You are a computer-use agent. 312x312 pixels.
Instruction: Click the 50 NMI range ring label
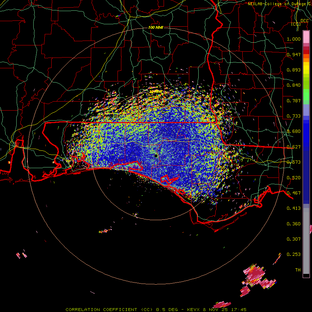point(156,92)
